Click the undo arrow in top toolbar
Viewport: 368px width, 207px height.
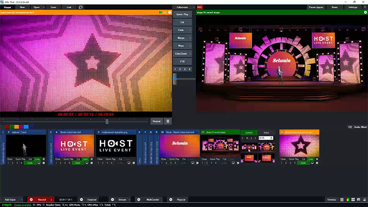[x=80, y=7]
